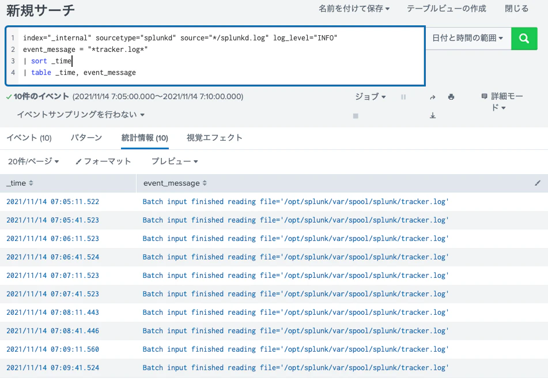The height and width of the screenshot is (384, 548).
Task: Select timestamp 2021/11/14 07:05:11.522
Action: 53,202
